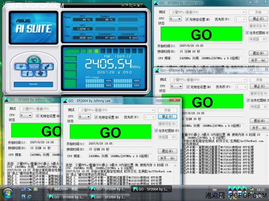Click the green GO status panel in front window

(x=110, y=132)
